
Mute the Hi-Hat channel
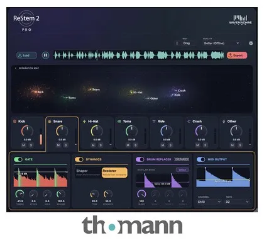[93, 145]
